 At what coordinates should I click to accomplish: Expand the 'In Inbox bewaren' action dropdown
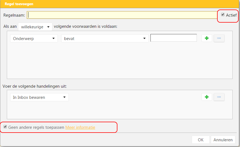tap(39, 97)
